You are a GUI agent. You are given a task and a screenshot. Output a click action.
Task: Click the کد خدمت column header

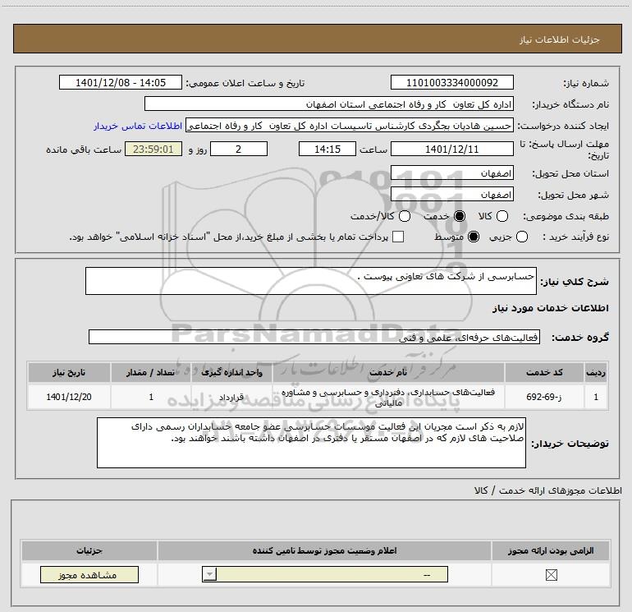click(544, 372)
